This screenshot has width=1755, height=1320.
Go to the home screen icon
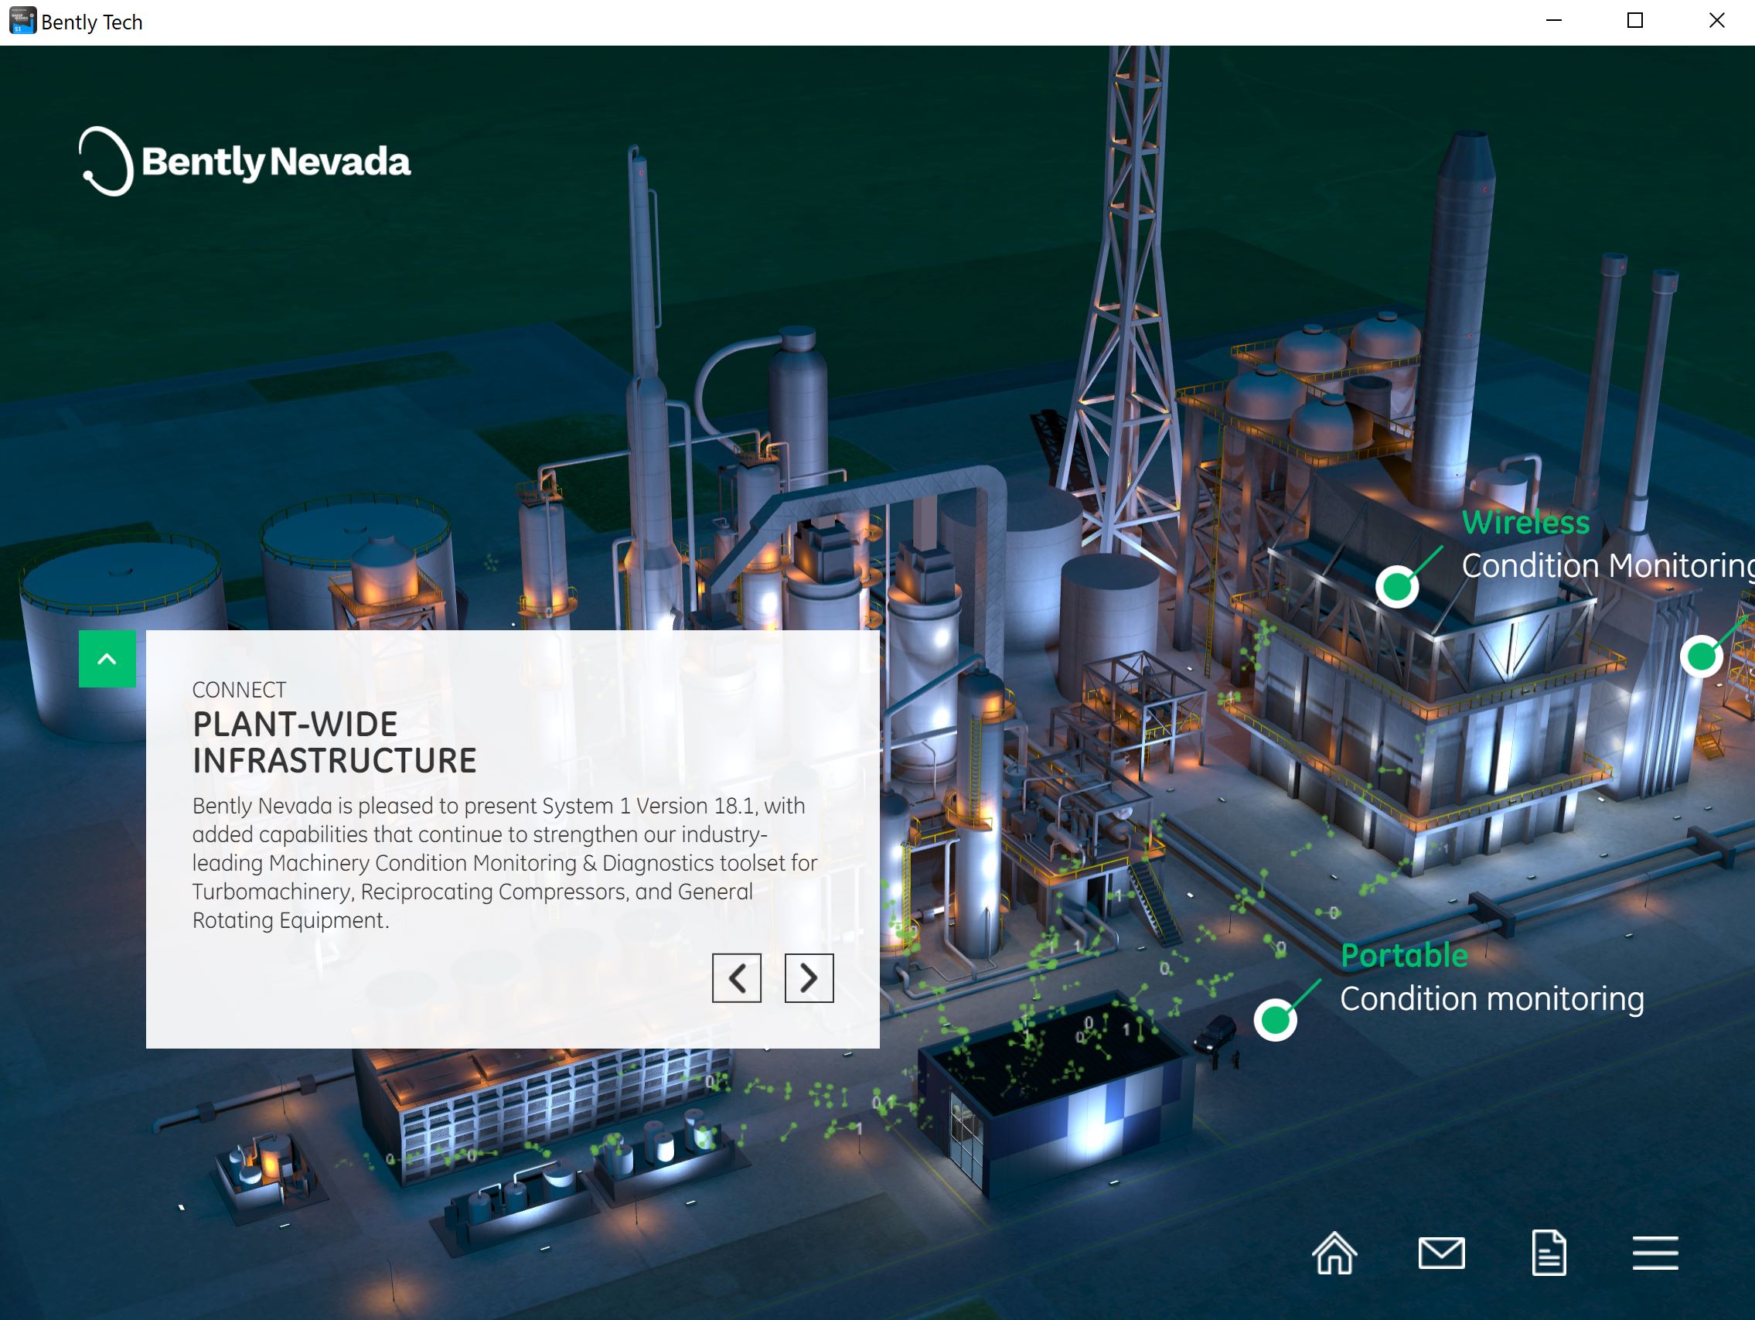[x=1334, y=1253]
